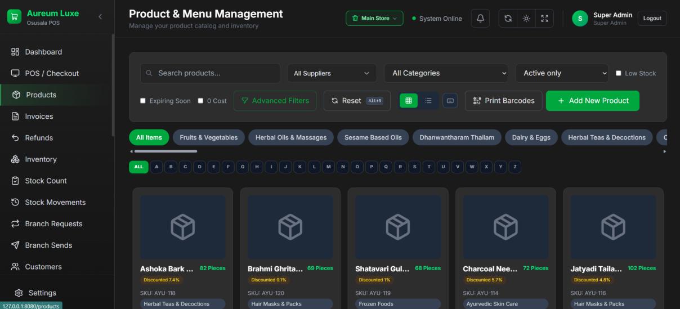Open the All Suppliers dropdown
This screenshot has width=680, height=309.
tap(332, 73)
